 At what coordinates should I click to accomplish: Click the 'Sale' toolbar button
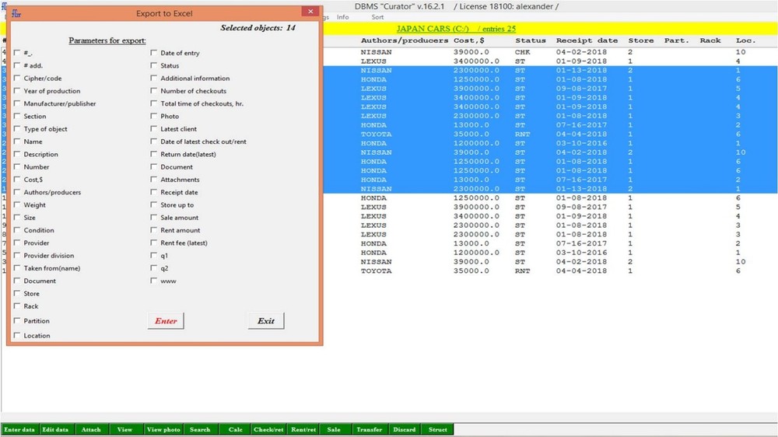[334, 429]
